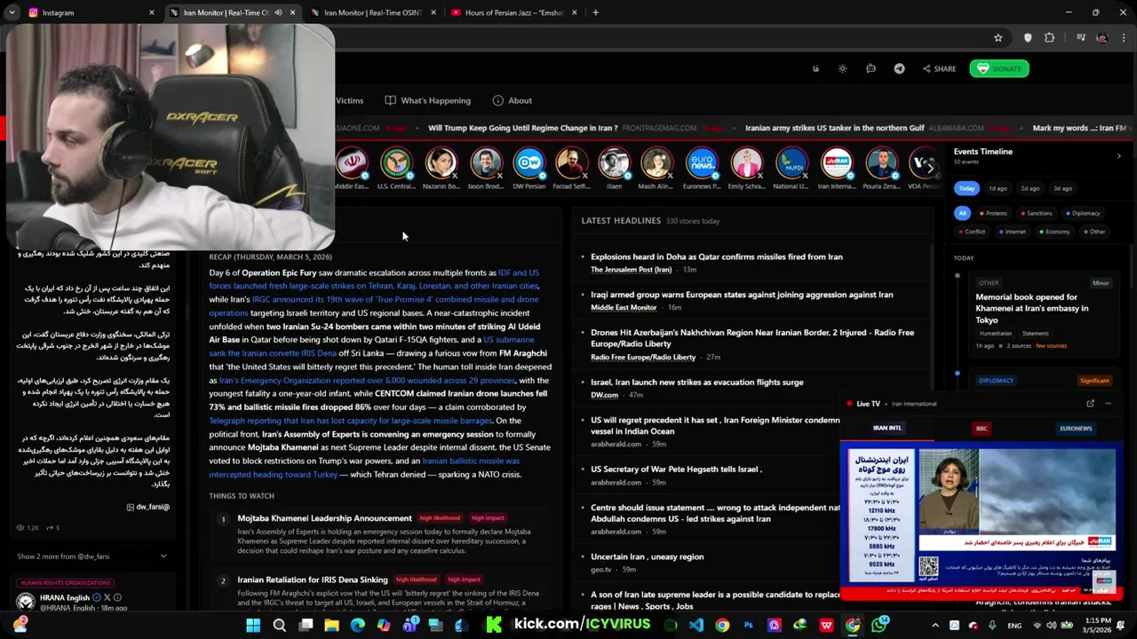Switch Live TV to BBC channel
The width and height of the screenshot is (1137, 639).
(982, 429)
